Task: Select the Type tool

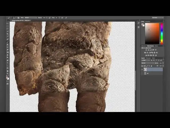Action: 7,63
